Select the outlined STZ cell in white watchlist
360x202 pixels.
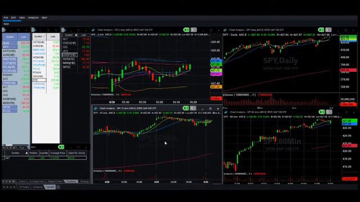click(39, 80)
